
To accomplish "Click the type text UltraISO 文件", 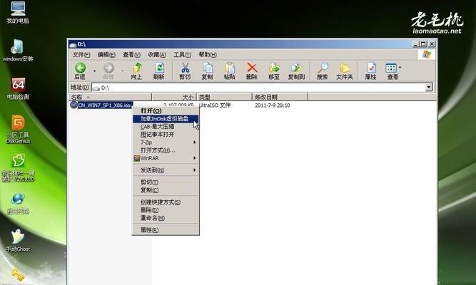I will pyautogui.click(x=215, y=105).
